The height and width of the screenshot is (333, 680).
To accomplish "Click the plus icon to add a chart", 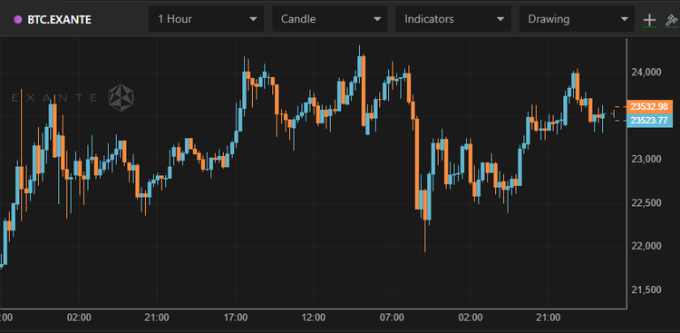I will pyautogui.click(x=649, y=20).
